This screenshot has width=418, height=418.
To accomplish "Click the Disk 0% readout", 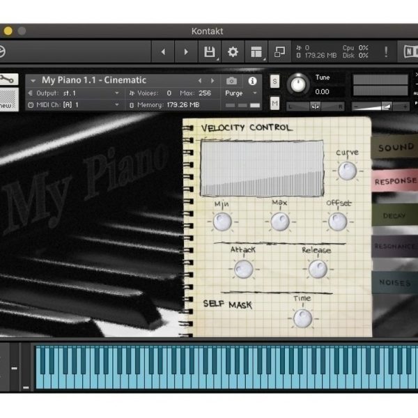I will (355, 56).
